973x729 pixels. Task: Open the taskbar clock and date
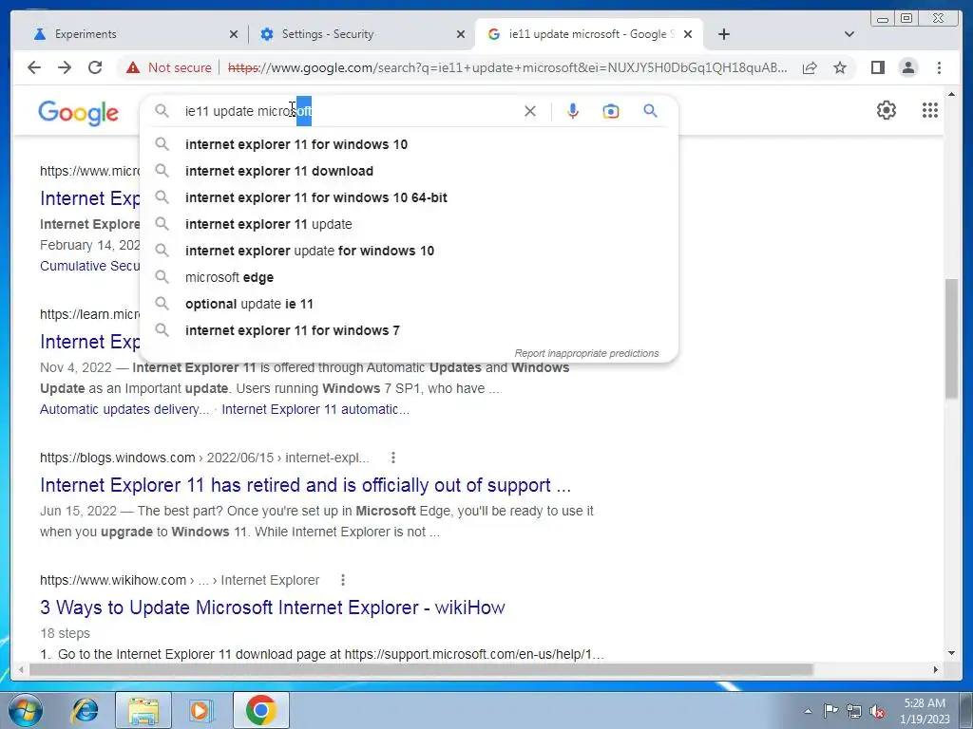click(925, 711)
